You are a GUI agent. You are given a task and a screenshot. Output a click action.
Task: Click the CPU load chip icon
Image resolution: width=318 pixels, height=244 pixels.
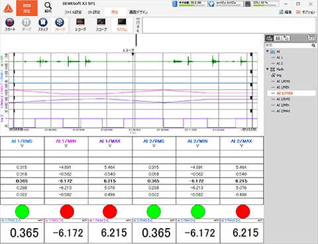pyautogui.click(x=248, y=4)
